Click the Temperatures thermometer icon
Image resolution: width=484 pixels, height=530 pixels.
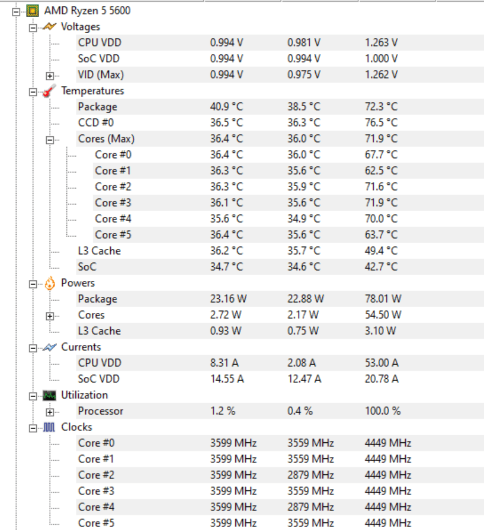click(50, 91)
